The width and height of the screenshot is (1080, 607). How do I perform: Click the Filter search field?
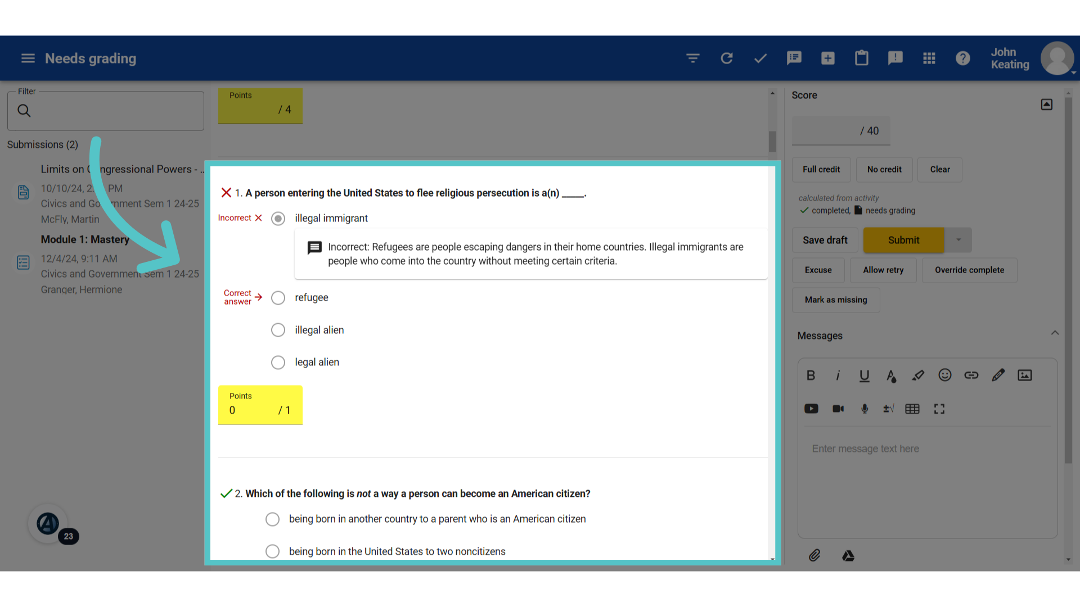coord(106,111)
